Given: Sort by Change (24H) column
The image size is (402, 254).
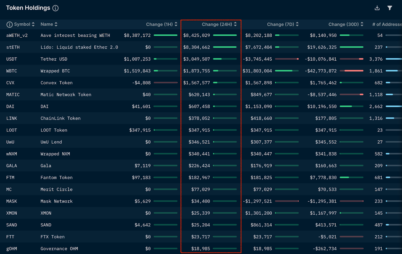Looking at the screenshot, I should (x=235, y=24).
